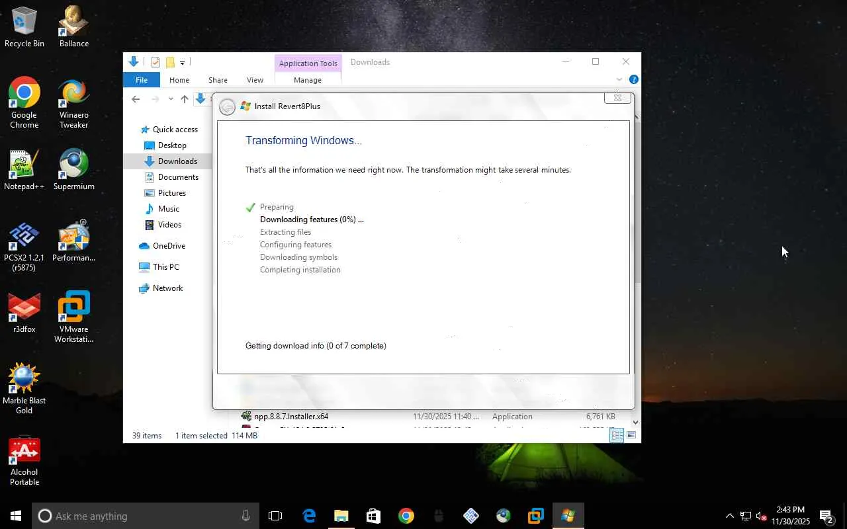Launch the PCSX2 1.2.1 desktop shortcut
Image resolution: width=847 pixels, height=529 pixels.
coord(24,247)
